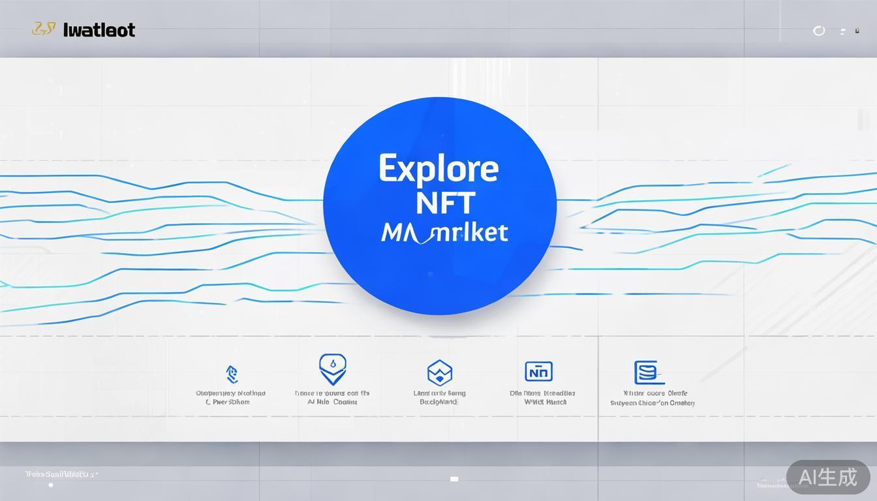Click the white circular refresh icon in header
877x501 pixels.
[819, 31]
